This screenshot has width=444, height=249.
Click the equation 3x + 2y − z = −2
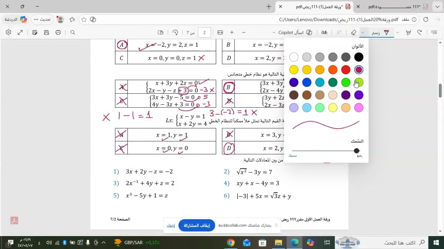pos(149,172)
